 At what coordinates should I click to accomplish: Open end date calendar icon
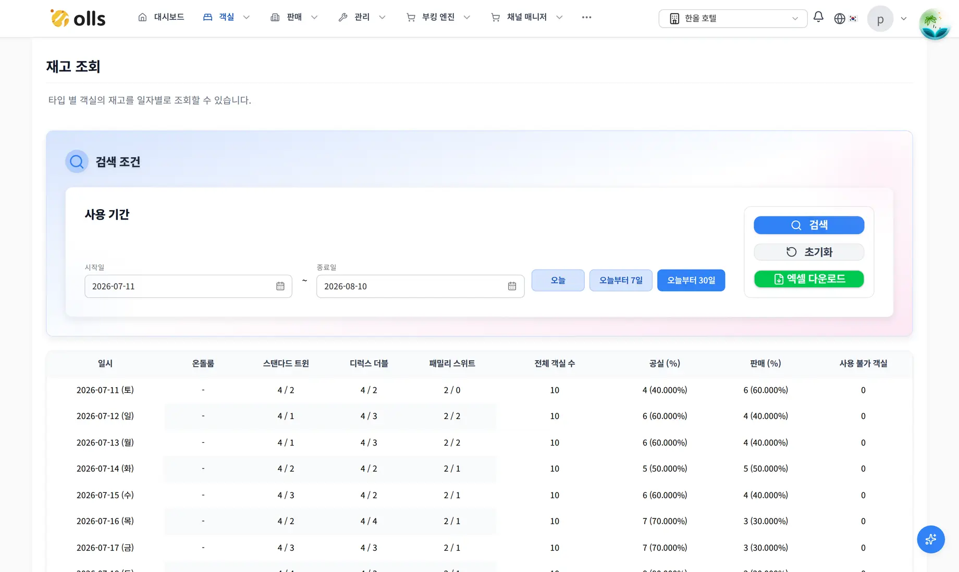pos(512,286)
